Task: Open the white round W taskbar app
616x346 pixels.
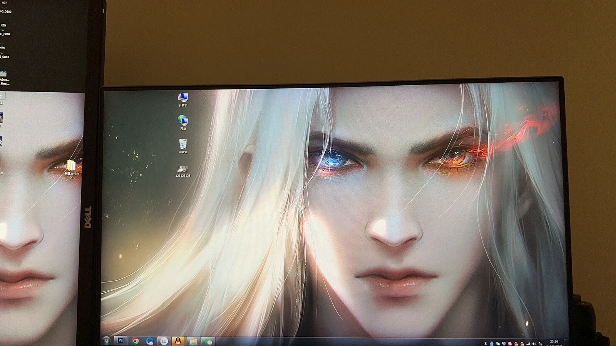Action: [164, 341]
